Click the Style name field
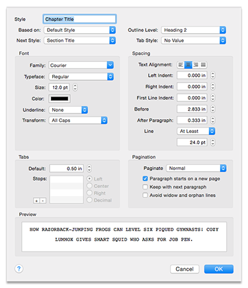Viewport: 248px width, 288px height. (79, 19)
